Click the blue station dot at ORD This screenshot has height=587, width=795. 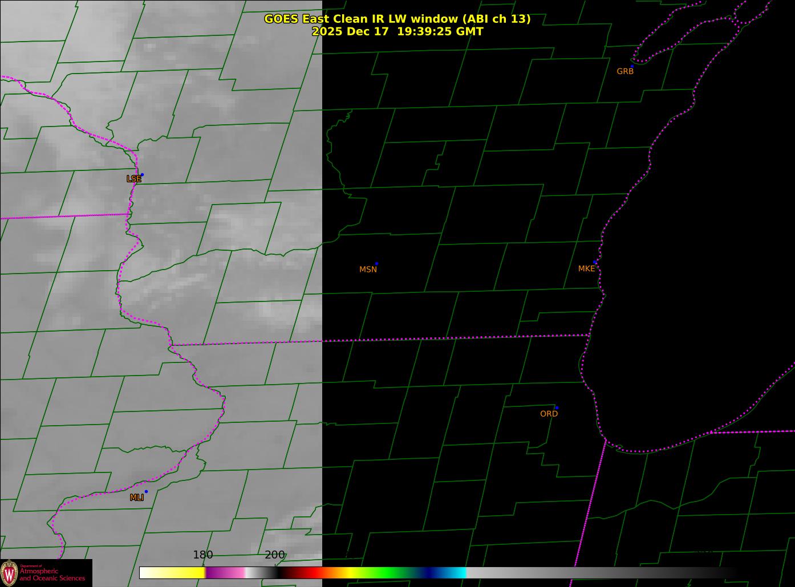coord(557,408)
